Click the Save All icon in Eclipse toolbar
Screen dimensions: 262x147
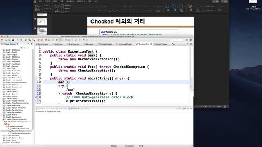click(9, 40)
